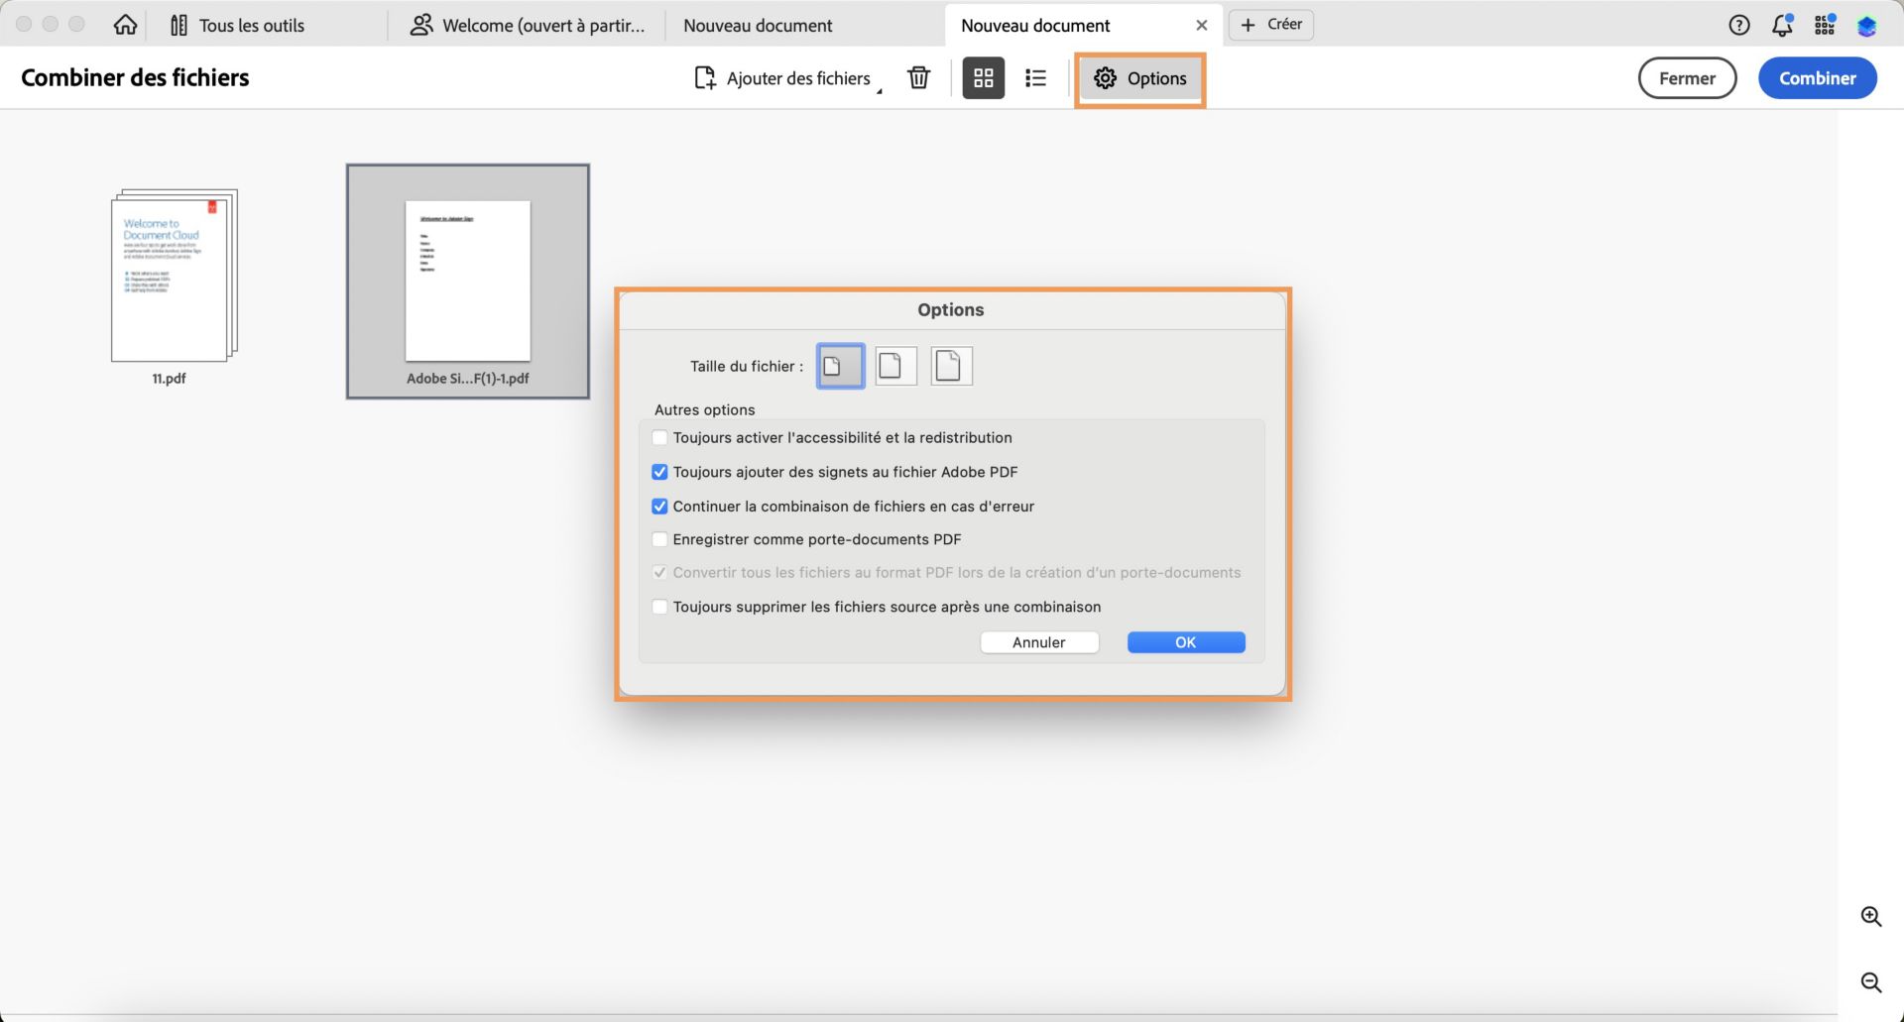This screenshot has width=1904, height=1022.
Task: Select the trash icon to delete files
Action: [x=918, y=77]
